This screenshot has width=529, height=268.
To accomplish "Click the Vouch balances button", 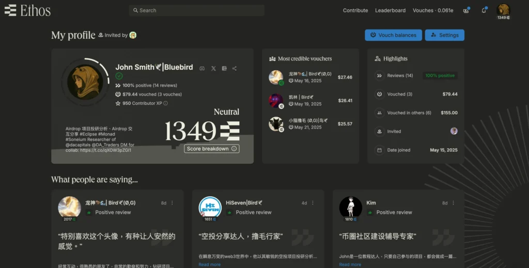I will point(393,35).
